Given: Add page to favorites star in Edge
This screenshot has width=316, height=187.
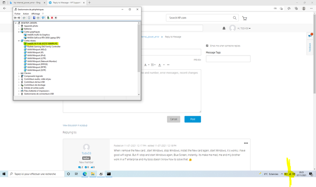Looking at the screenshot, I should [281, 8].
